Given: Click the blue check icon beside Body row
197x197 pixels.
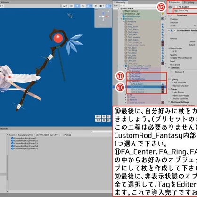Looking at the screenshot, I should pos(163,24).
